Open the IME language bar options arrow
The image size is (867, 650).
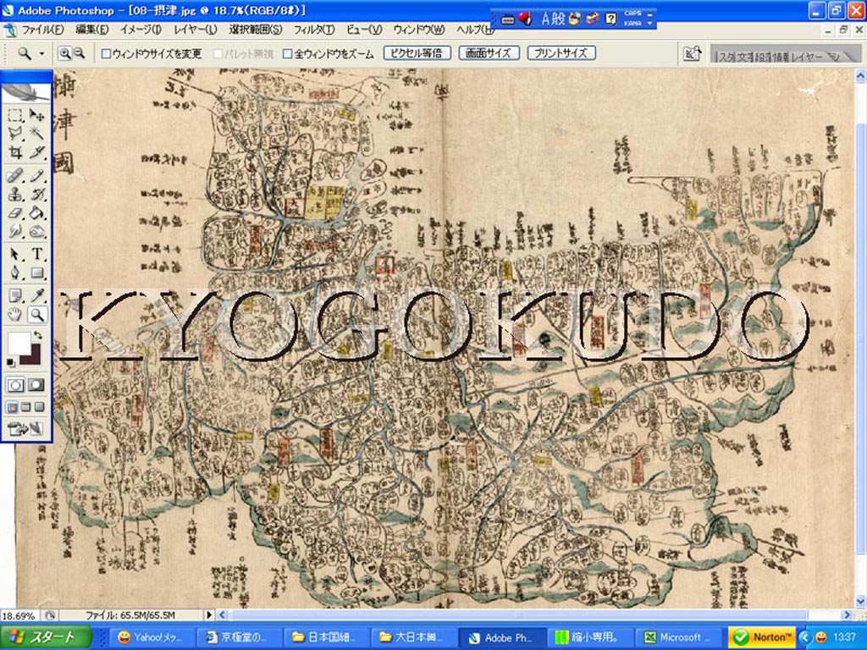point(649,25)
